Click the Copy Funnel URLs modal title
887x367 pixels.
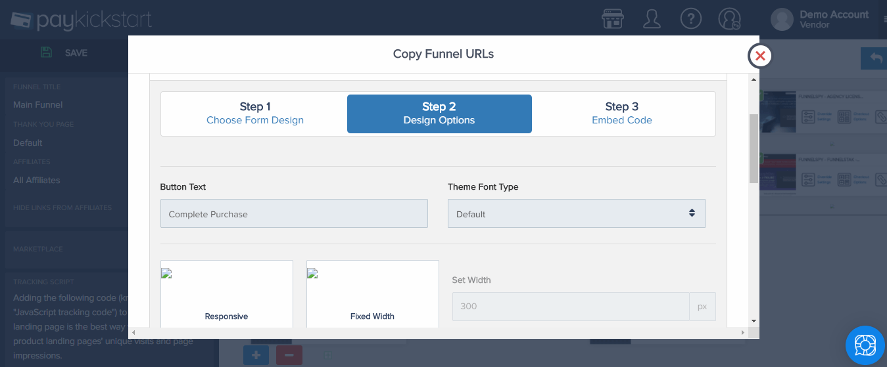[x=443, y=54]
